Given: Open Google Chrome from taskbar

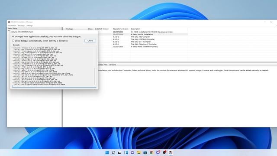Looking at the screenshot, I should click(151, 153).
